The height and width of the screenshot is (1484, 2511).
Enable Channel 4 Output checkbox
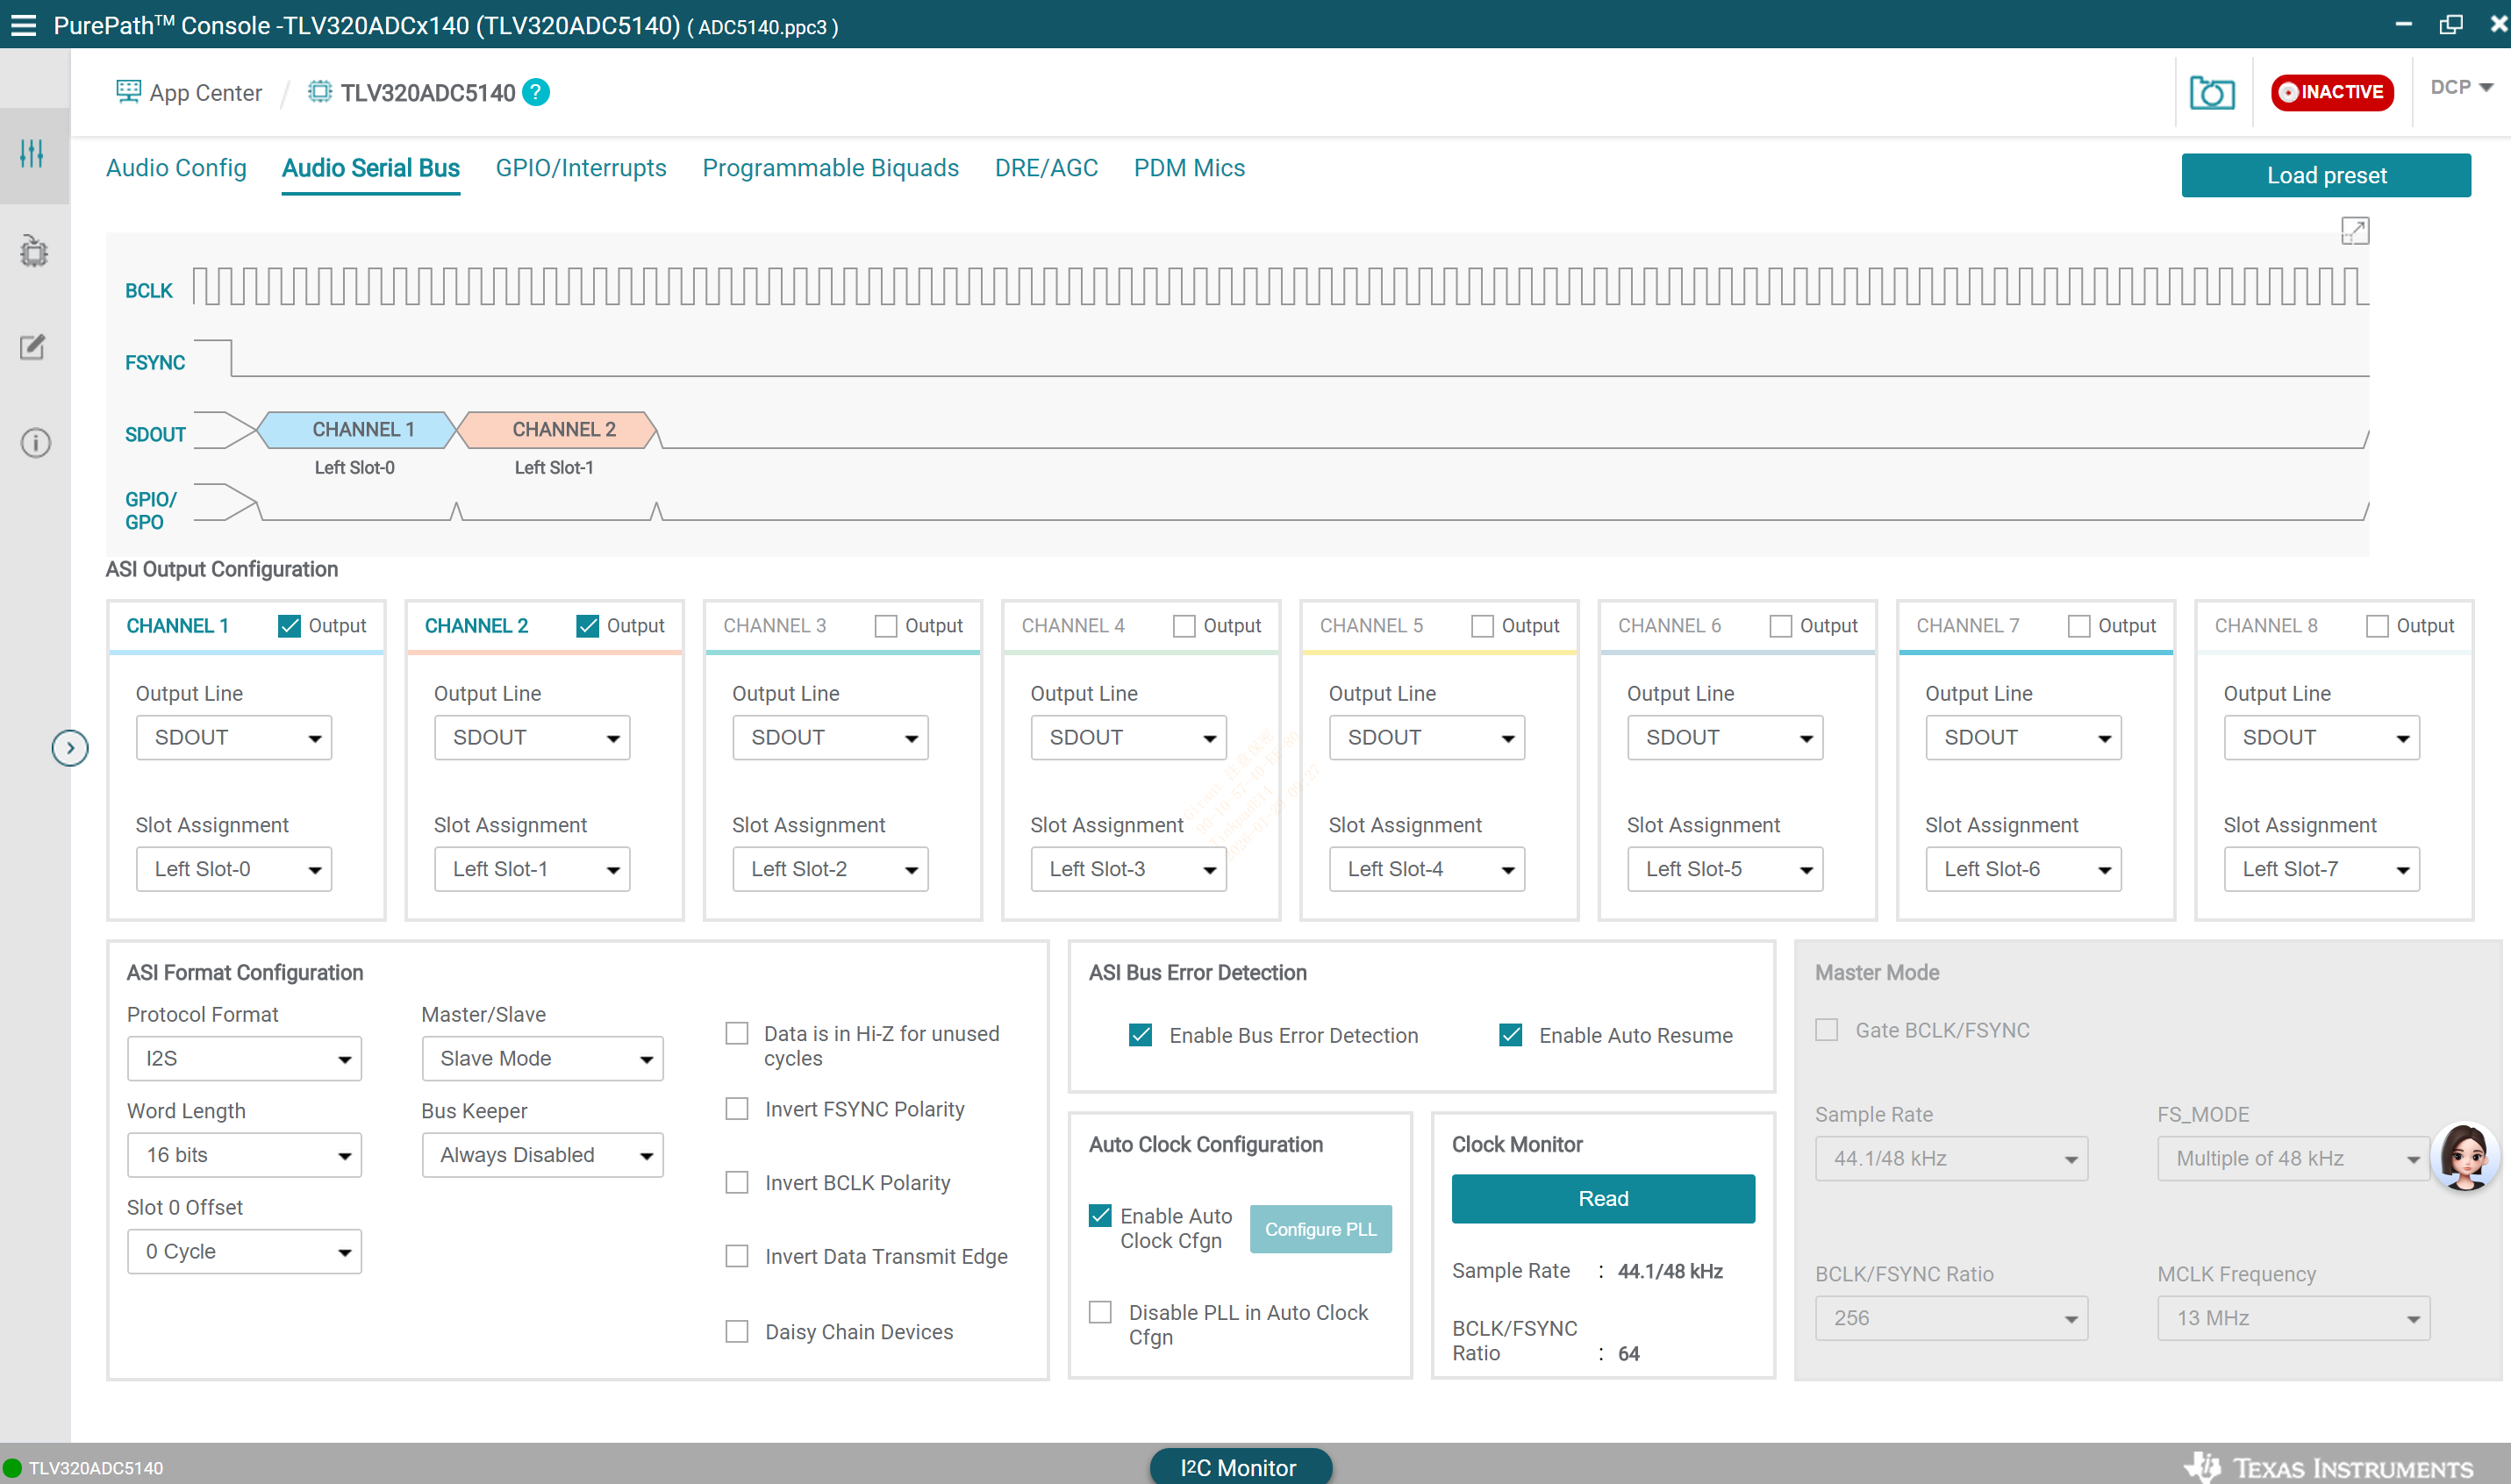click(x=1184, y=626)
